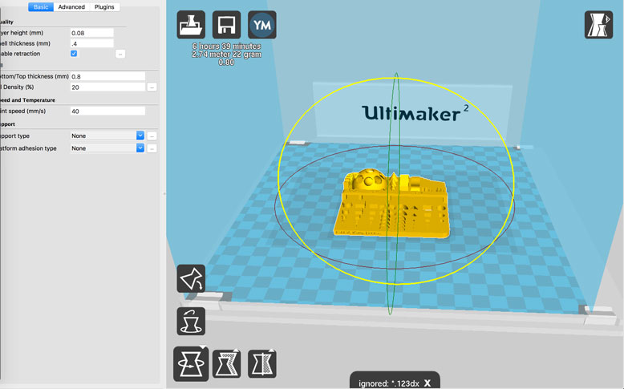624x389 pixels.
Task: Open Support type extra settings button
Action: 152,136
